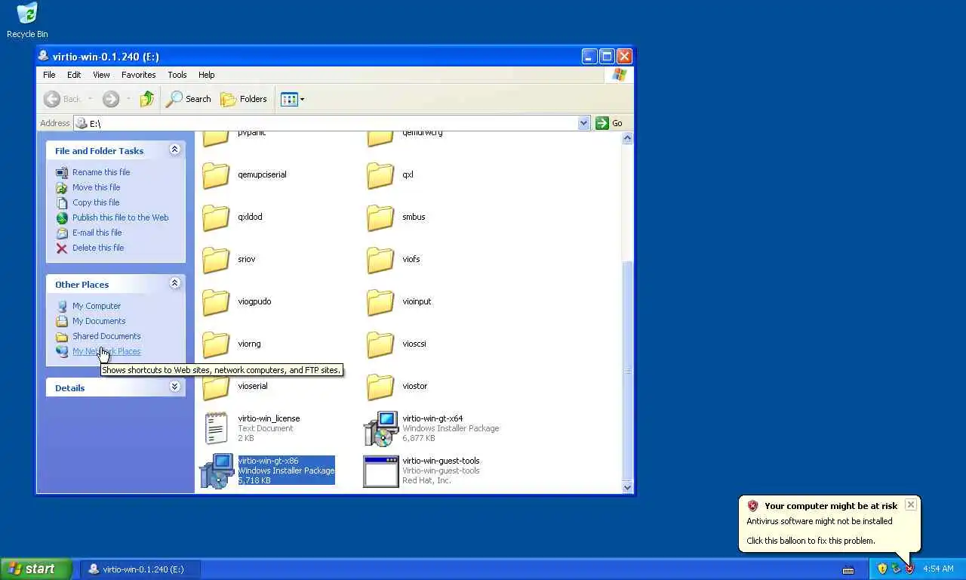Select the vioinput folder icon
This screenshot has height=580, width=966.
click(380, 301)
